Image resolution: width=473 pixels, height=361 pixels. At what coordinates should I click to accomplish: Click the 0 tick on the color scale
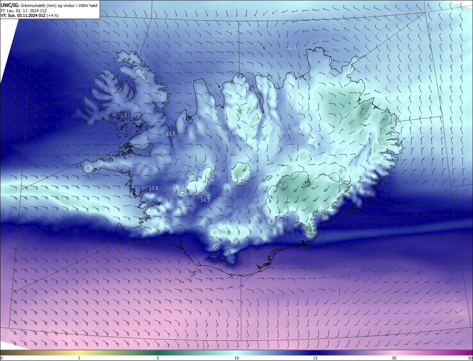point(1,358)
